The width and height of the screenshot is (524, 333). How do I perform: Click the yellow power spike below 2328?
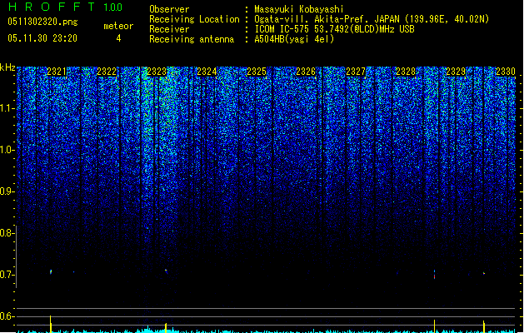click(x=434, y=326)
